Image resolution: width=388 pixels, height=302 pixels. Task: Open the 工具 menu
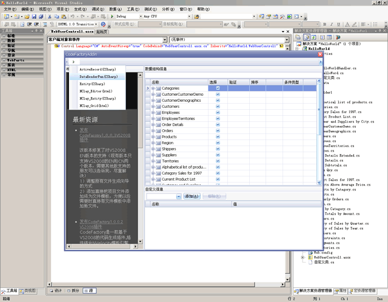[133, 9]
